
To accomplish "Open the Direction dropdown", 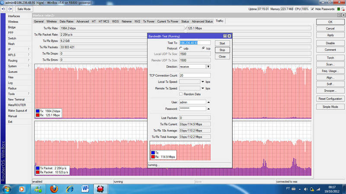I will point(208,66).
